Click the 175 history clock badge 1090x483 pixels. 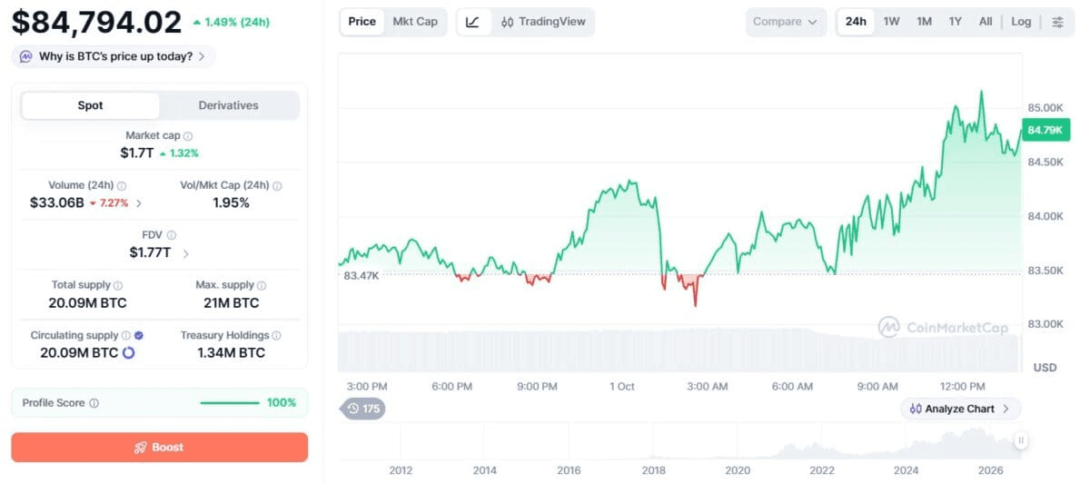click(363, 409)
